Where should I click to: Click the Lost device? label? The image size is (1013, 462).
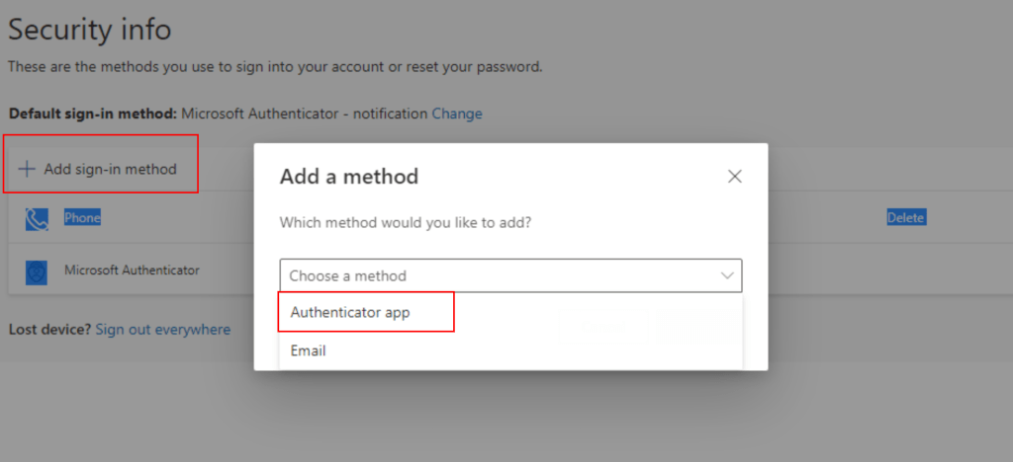pyautogui.click(x=49, y=330)
